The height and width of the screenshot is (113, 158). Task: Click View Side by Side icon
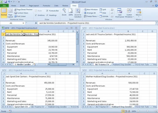(x=112, y=9)
